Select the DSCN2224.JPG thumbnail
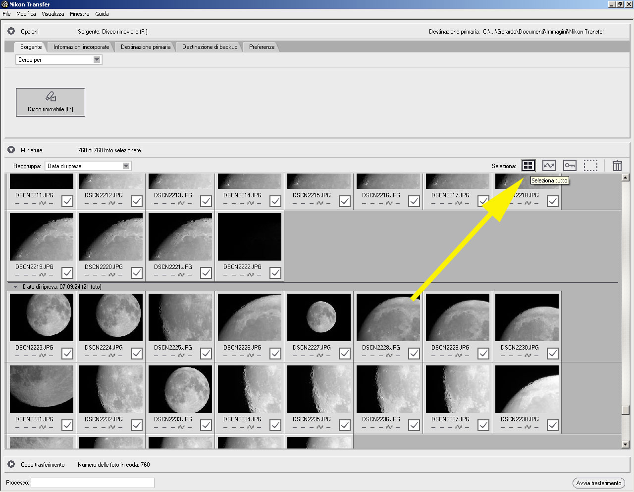Screen dimensions: 634x492 coord(111,317)
